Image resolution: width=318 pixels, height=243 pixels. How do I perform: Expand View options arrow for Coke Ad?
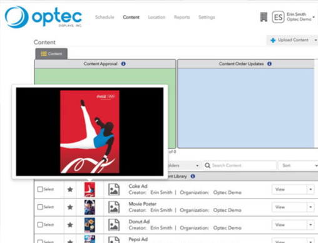point(310,189)
